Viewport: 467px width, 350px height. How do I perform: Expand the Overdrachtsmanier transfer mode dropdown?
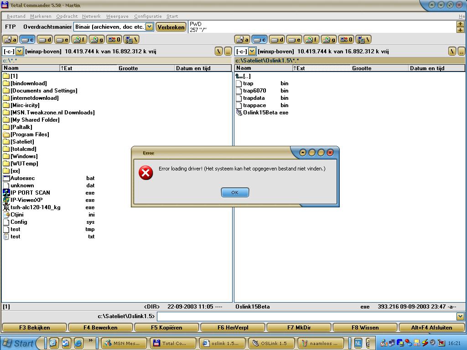tap(149, 27)
